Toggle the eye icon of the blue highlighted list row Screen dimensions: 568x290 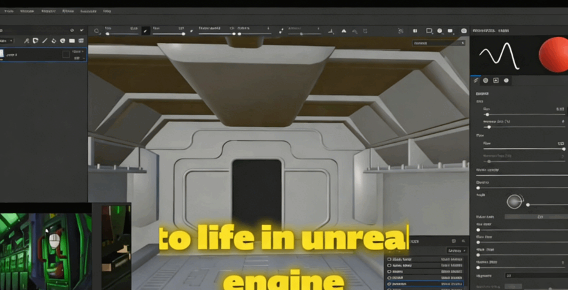point(389,284)
